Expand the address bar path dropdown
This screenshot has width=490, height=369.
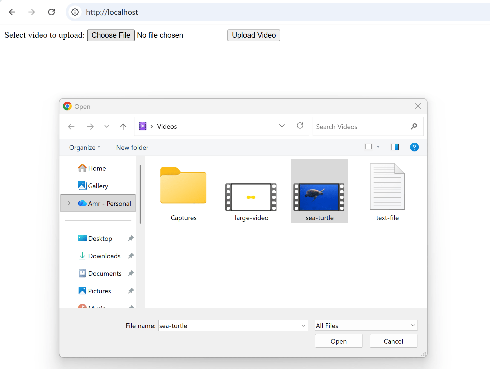282,126
